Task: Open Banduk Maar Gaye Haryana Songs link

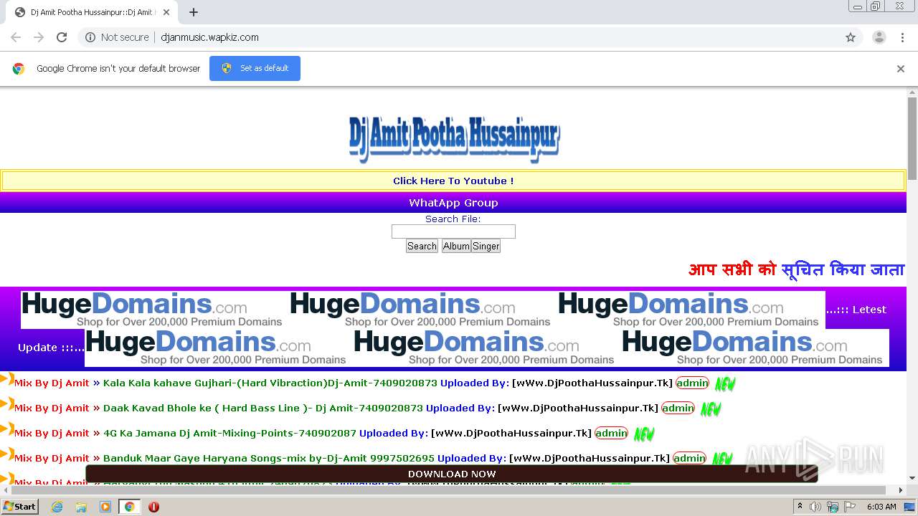Action: coord(269,459)
